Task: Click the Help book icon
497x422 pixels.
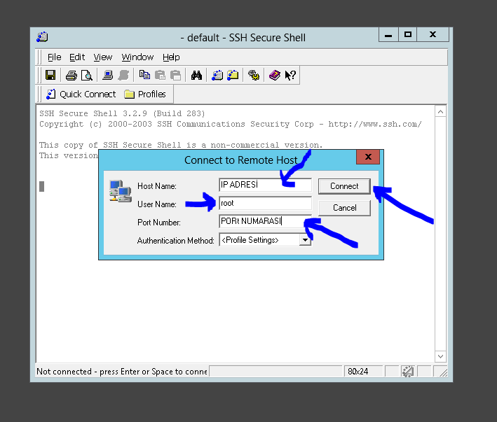Action: [275, 76]
